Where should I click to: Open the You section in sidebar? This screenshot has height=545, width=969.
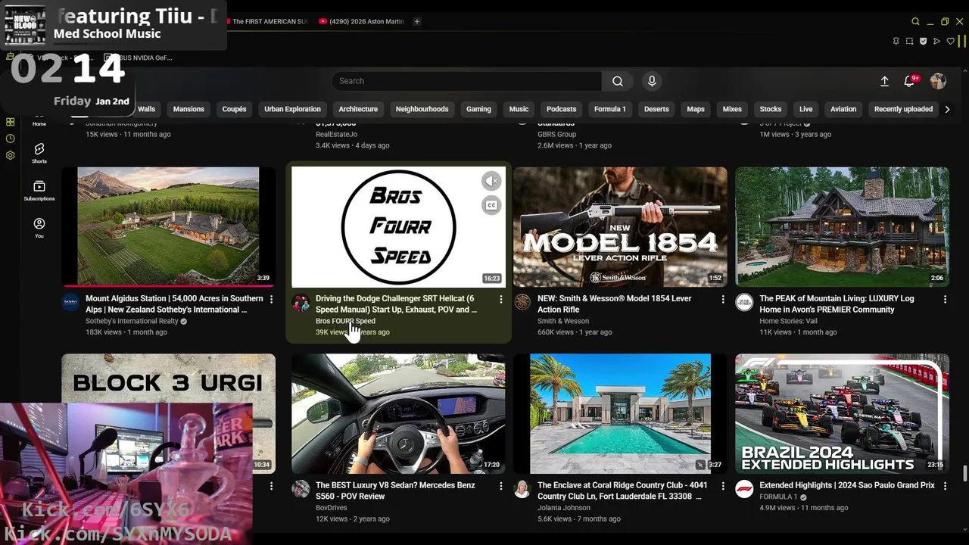tap(39, 227)
